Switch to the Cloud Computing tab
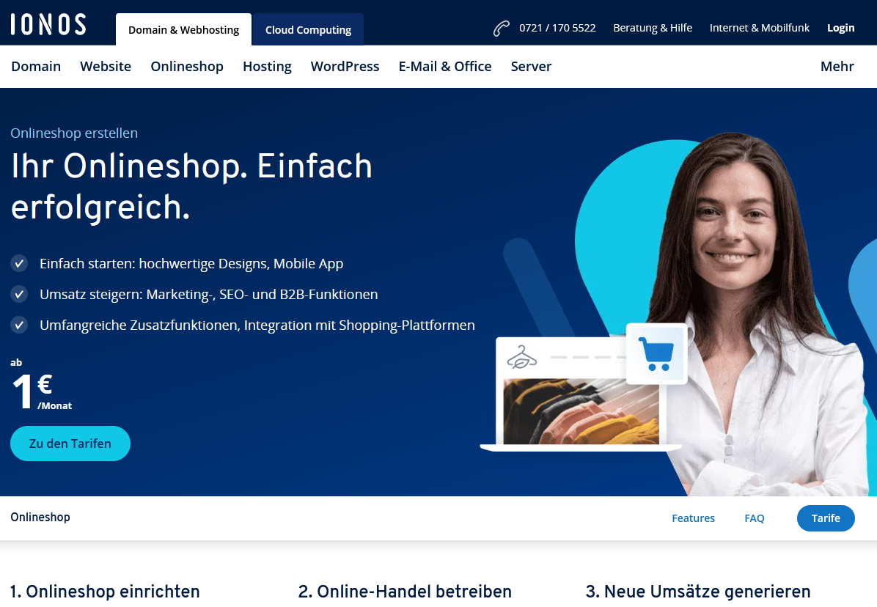 click(x=308, y=29)
